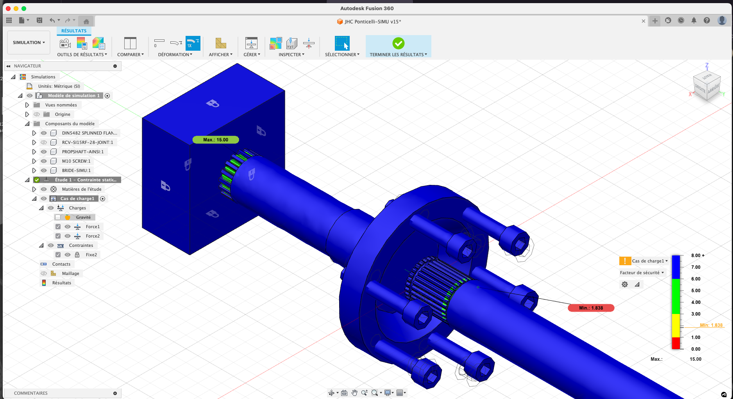The image size is (733, 399).
Task: Open the INSPECTER menu
Action: pos(291,55)
